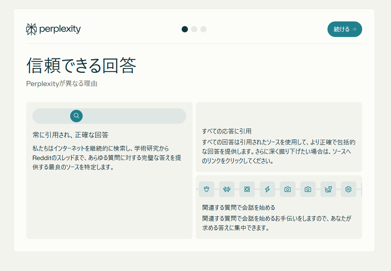The width and height of the screenshot is (391, 271).
Task: Select the camera icon beside the cat
Action: pos(308,189)
